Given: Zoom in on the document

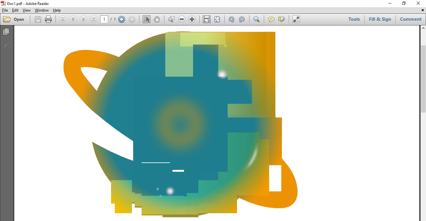Looking at the screenshot, I should pos(192,19).
